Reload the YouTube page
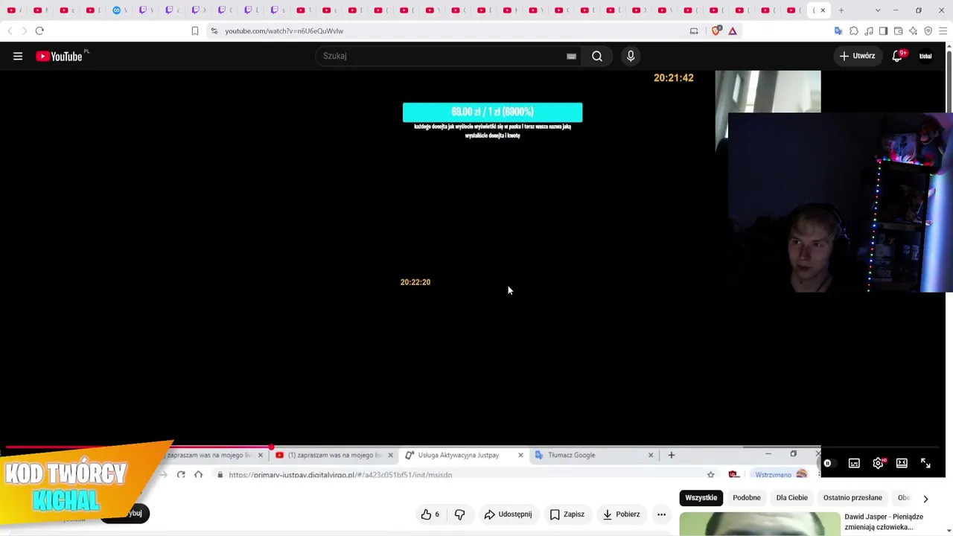953x536 pixels. [39, 31]
